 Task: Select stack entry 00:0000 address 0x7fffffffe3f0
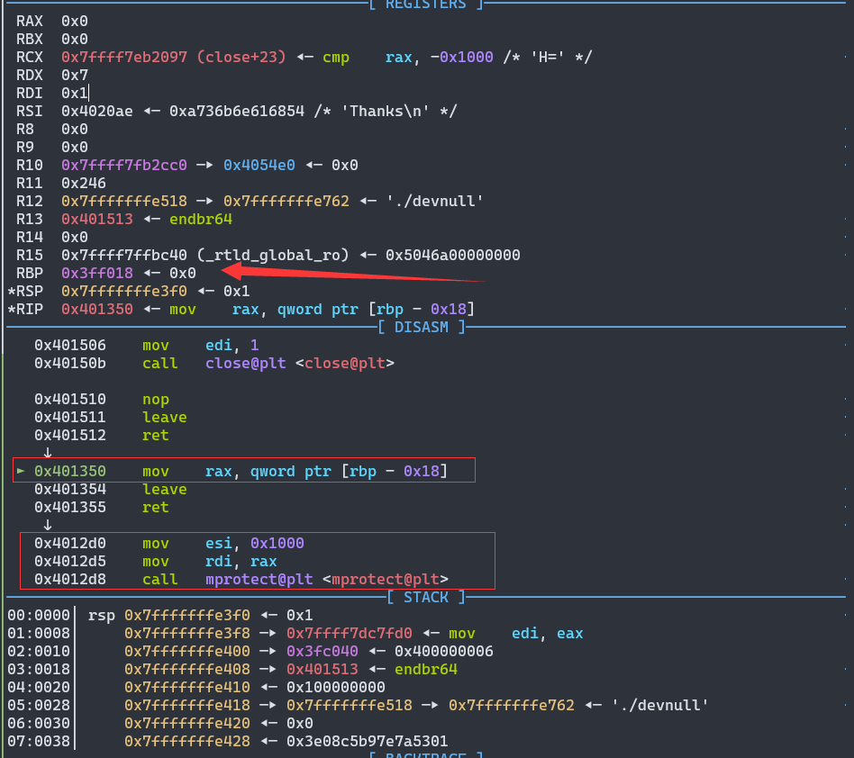[x=187, y=616]
